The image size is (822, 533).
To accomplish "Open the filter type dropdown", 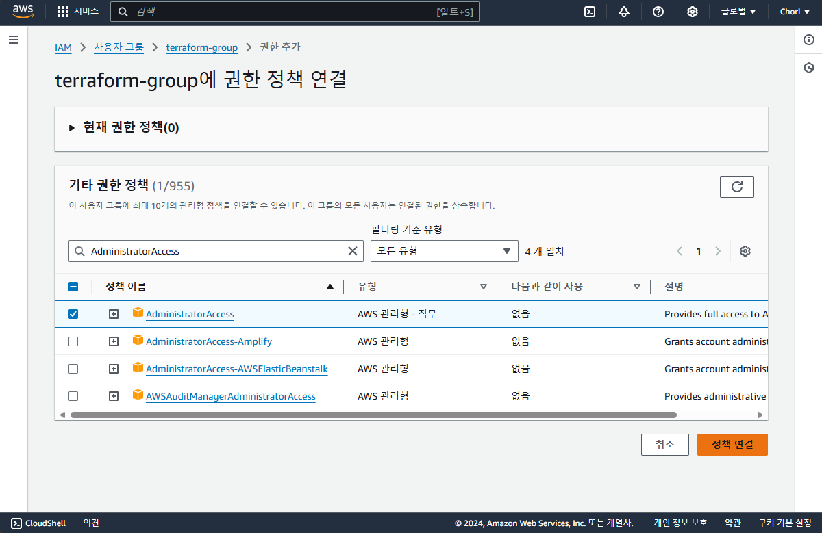I will click(x=445, y=251).
